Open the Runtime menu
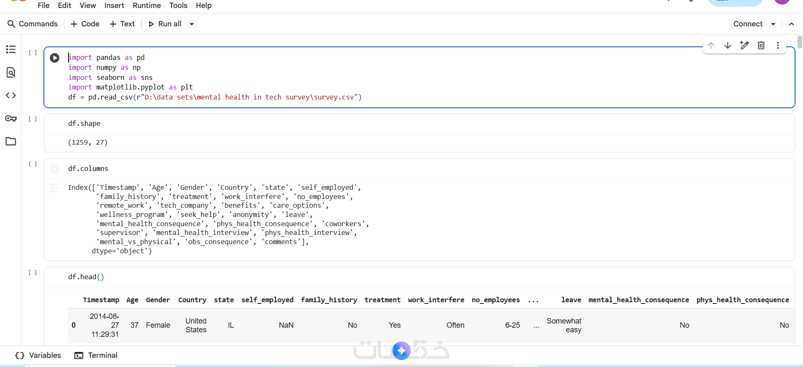This screenshot has height=367, width=803. (147, 5)
